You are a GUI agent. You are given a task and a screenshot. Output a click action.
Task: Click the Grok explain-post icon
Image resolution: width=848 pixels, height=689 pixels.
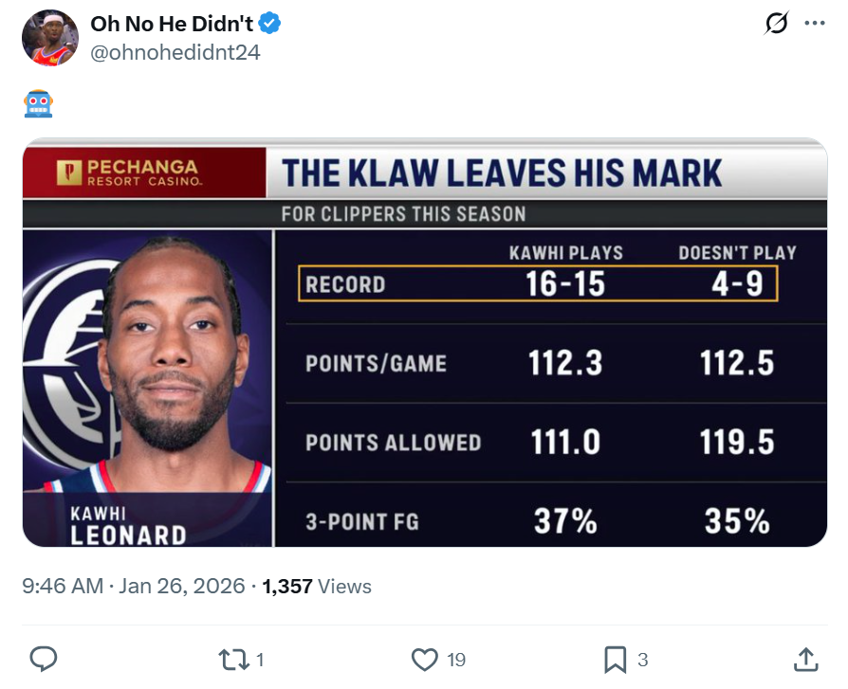[776, 25]
